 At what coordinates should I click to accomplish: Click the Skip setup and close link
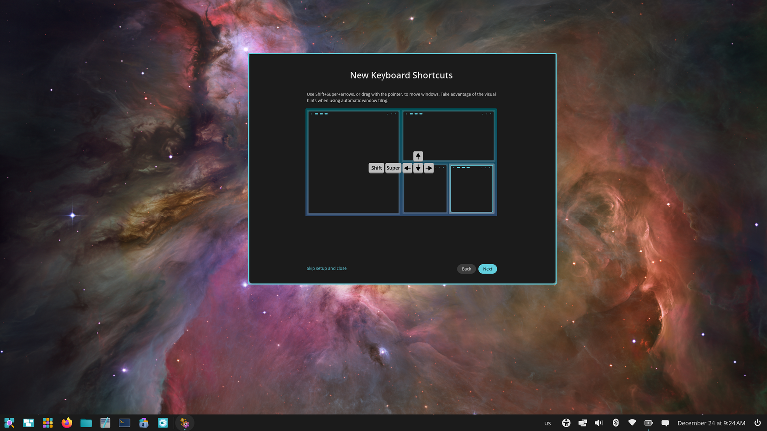tap(326, 268)
